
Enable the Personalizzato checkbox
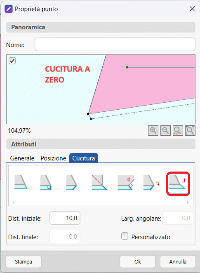tap(125, 236)
